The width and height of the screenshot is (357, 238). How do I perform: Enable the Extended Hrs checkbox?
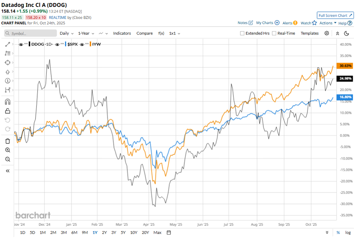242,33
